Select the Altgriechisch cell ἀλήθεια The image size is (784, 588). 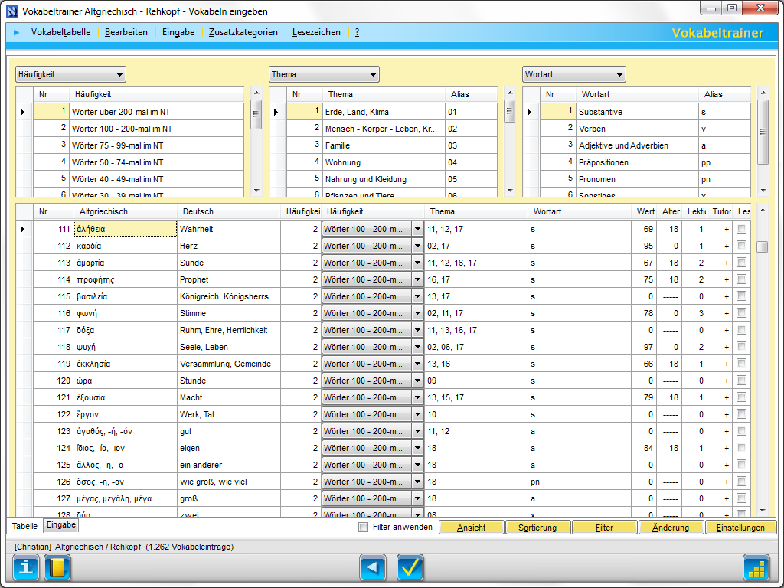point(126,229)
